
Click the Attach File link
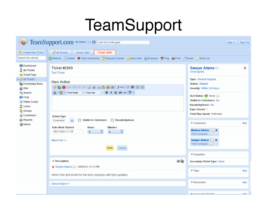59,140
